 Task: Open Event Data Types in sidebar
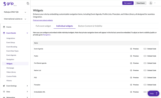pos(12,51)
